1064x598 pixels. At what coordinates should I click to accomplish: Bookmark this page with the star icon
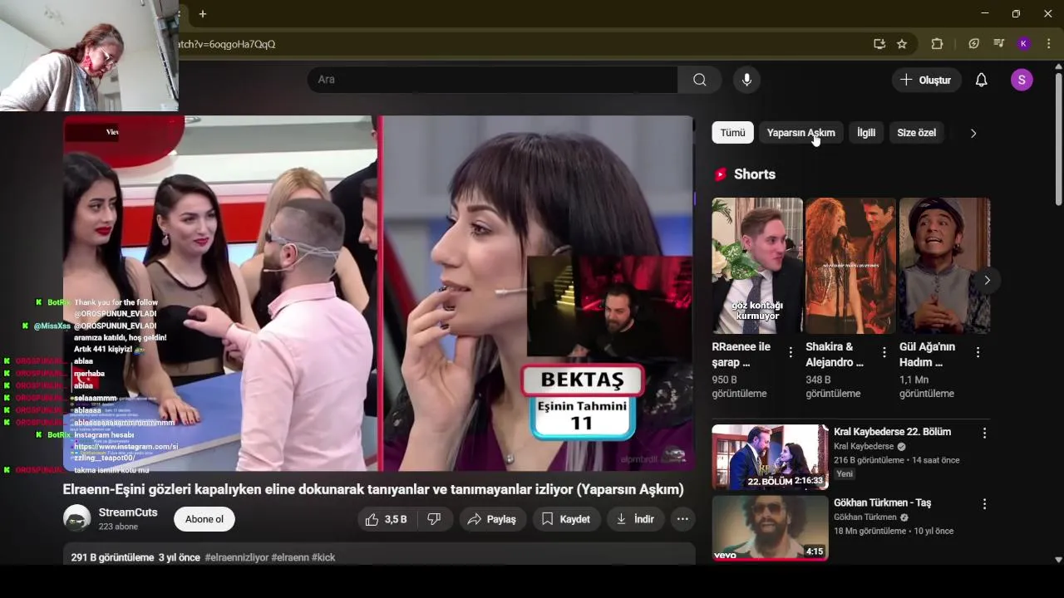[x=902, y=44]
